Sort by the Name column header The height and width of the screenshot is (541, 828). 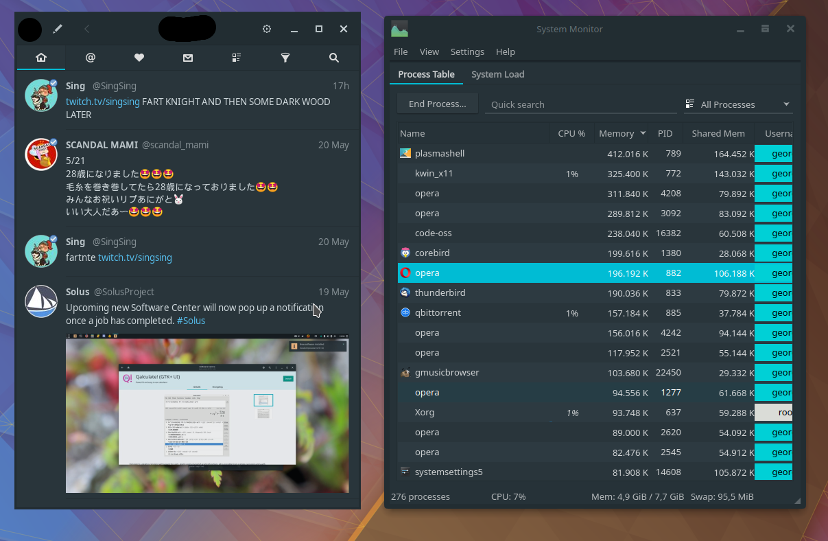point(473,133)
